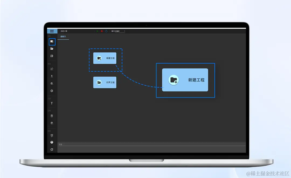Click the blue reload icon in top toolbar

tap(106, 31)
